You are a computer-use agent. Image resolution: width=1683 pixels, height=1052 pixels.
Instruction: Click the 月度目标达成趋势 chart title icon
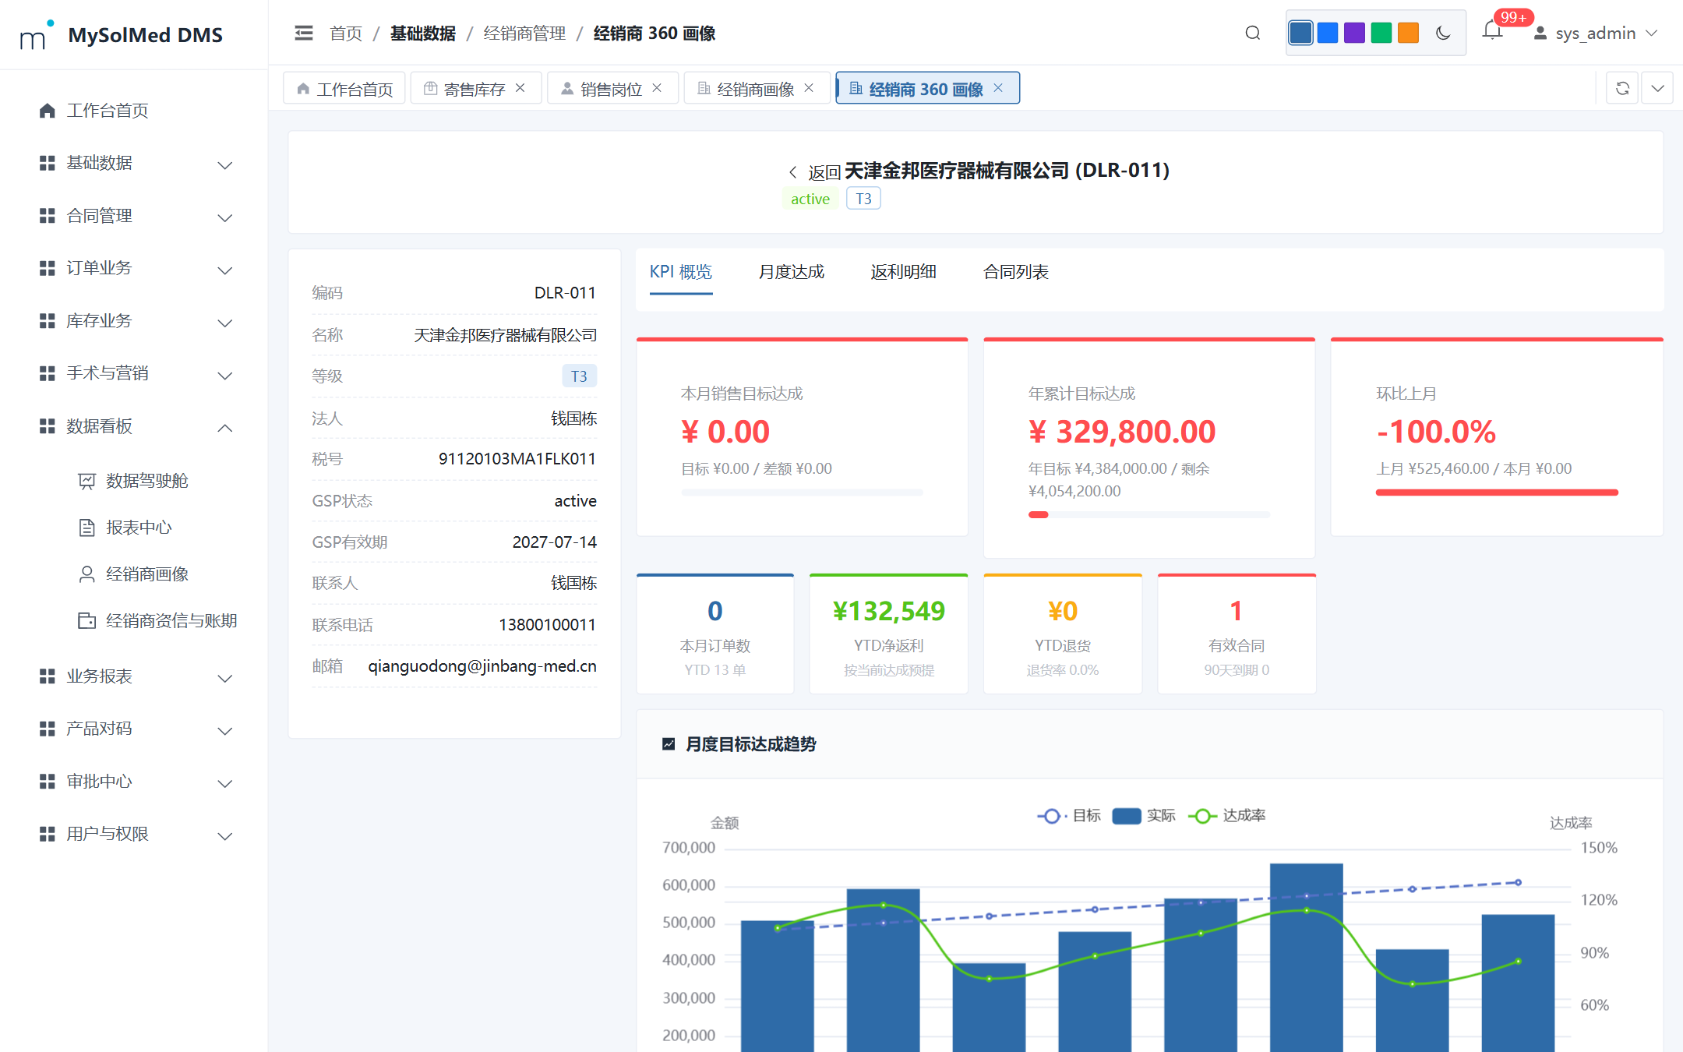(669, 744)
